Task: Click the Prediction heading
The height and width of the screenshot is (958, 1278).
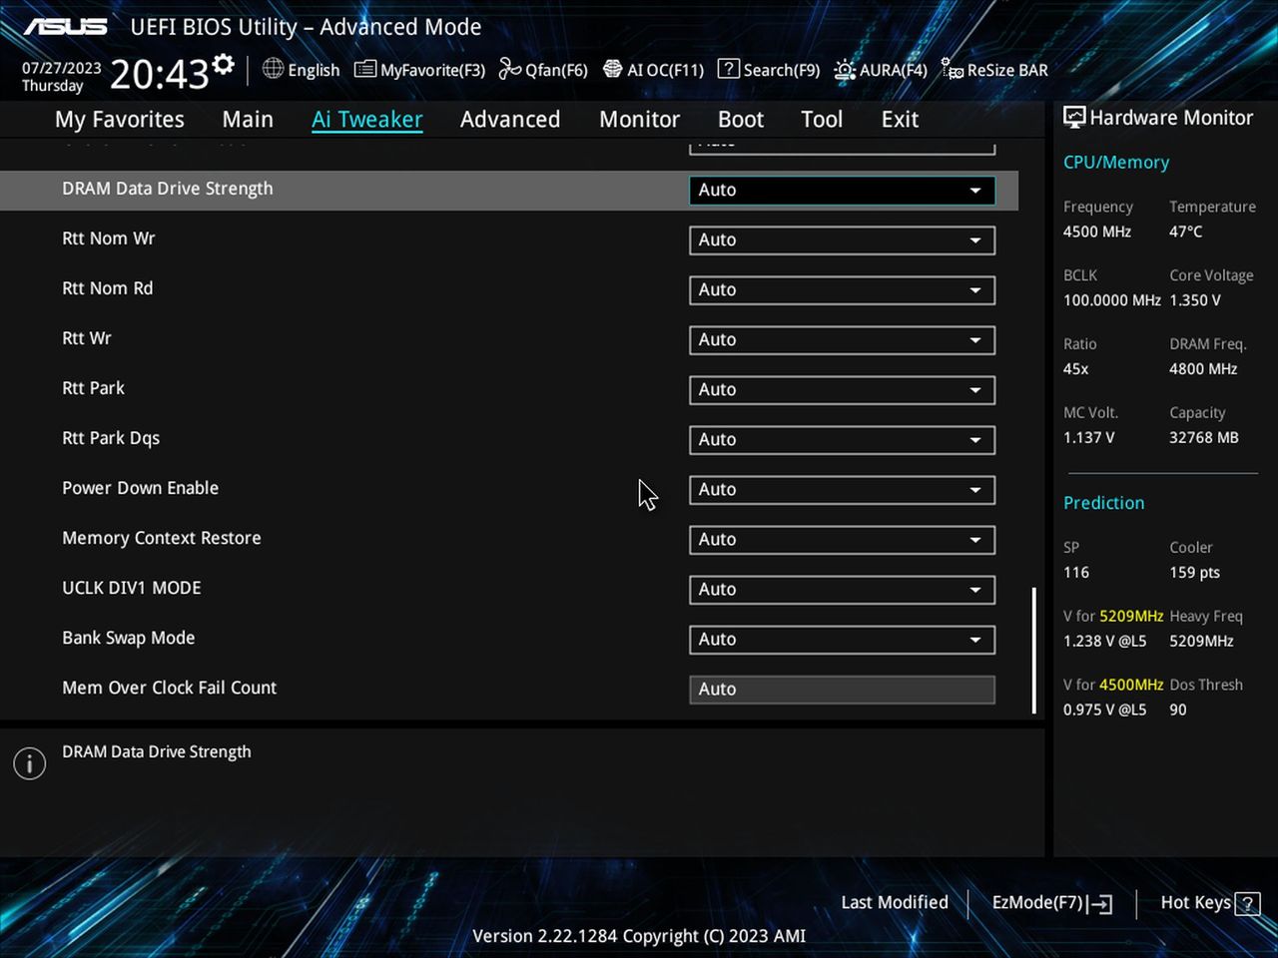Action: click(x=1104, y=503)
